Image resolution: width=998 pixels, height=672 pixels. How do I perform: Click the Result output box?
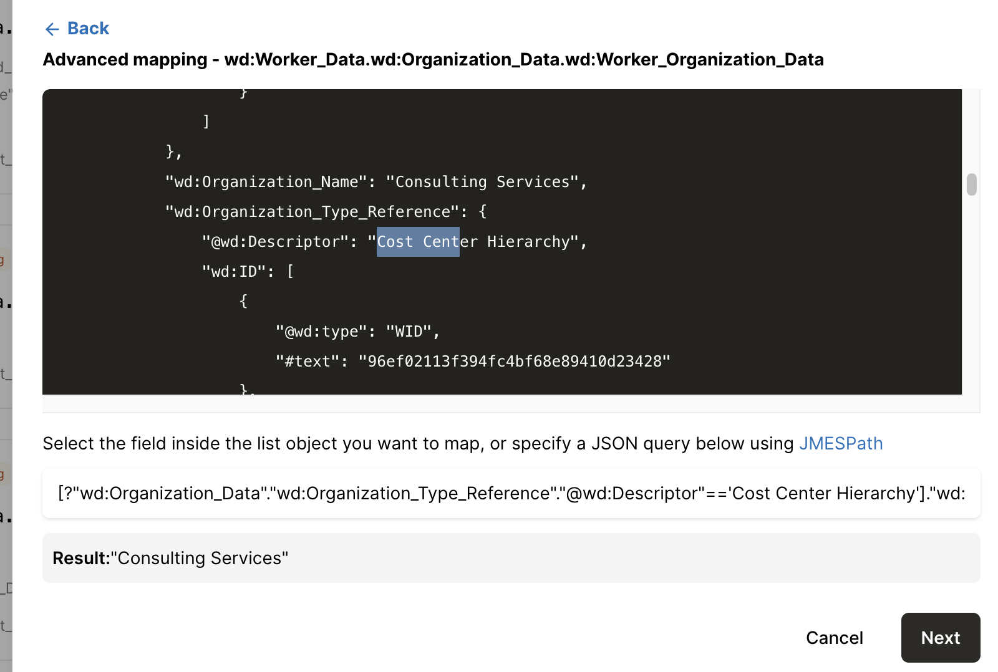[511, 558]
